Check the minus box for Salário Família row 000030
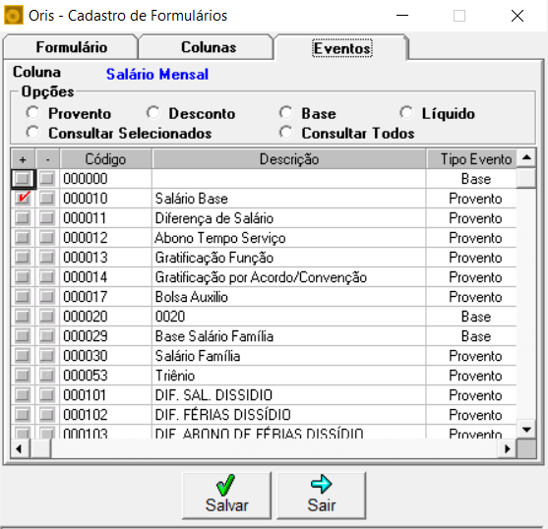Viewport: 548px width, 529px height. point(47,356)
